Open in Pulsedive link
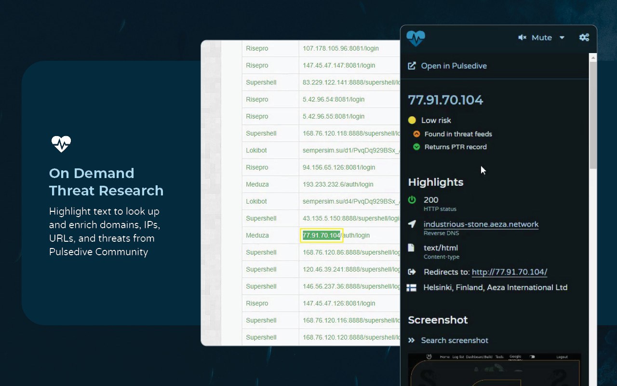The height and width of the screenshot is (386, 617). 454,66
